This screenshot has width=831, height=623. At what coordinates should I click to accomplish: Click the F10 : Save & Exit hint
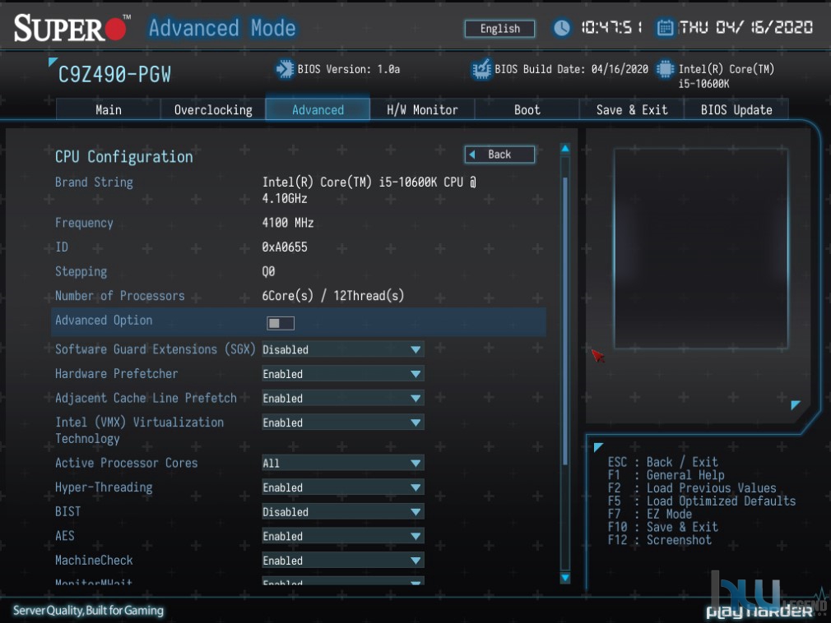point(663,527)
